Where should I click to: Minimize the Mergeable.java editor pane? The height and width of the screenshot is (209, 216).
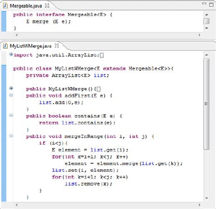204,4
